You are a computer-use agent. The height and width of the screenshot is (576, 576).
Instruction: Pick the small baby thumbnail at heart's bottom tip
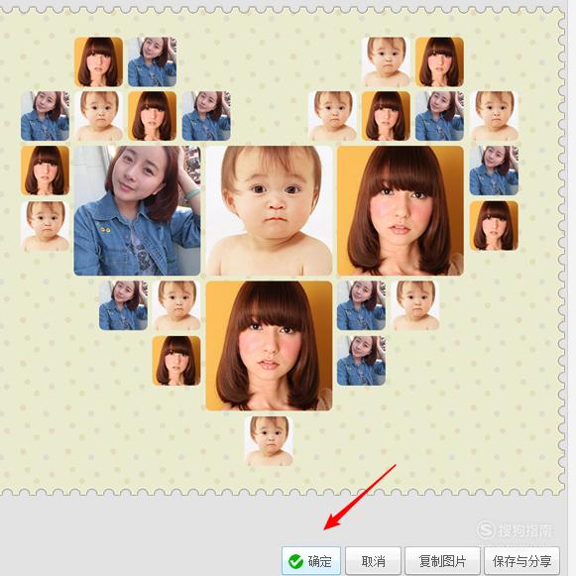coord(269,441)
